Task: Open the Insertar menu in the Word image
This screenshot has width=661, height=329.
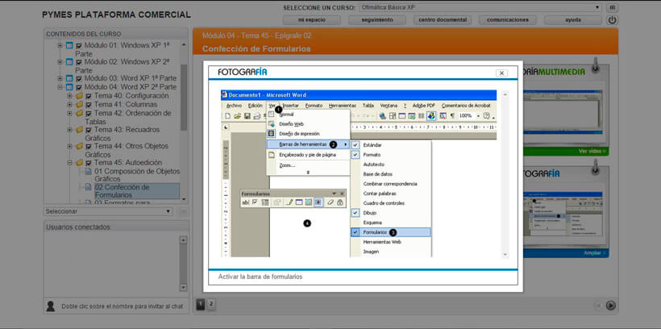Action: pyautogui.click(x=290, y=106)
